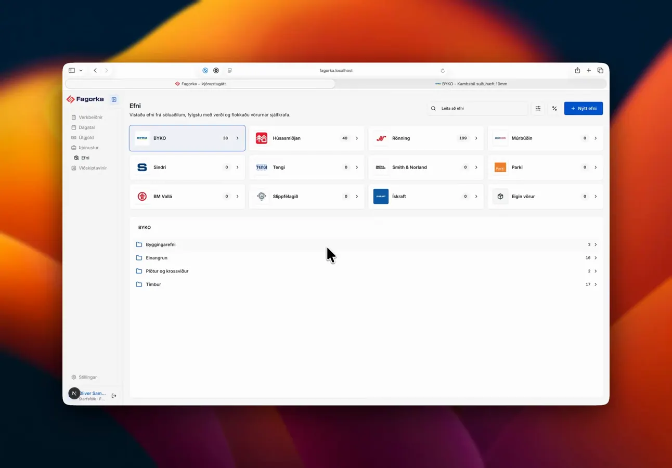Switch to the Fagorka – Þjónustugátt tab
This screenshot has height=468, width=672.
200,84
